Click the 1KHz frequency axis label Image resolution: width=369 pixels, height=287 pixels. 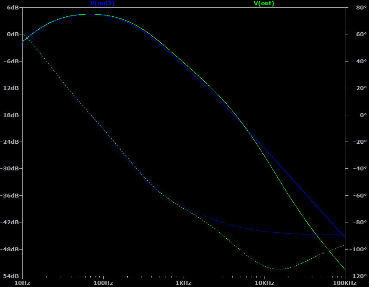pos(184,283)
